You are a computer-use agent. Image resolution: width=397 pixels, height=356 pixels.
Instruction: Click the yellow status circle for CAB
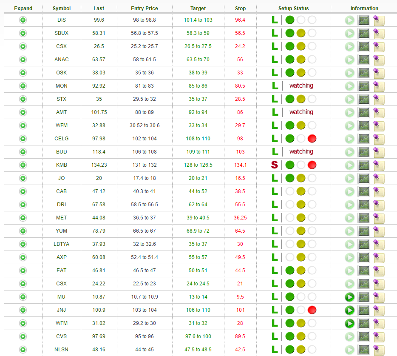click(301, 191)
